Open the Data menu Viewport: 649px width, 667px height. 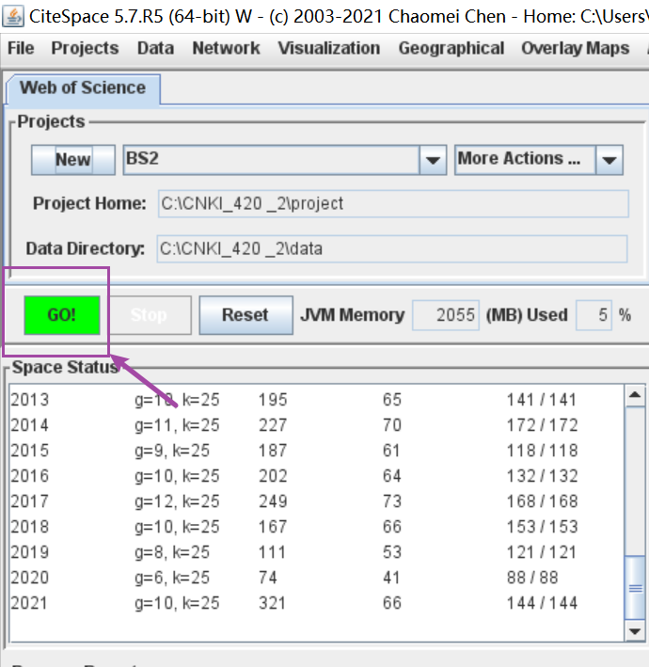[155, 48]
